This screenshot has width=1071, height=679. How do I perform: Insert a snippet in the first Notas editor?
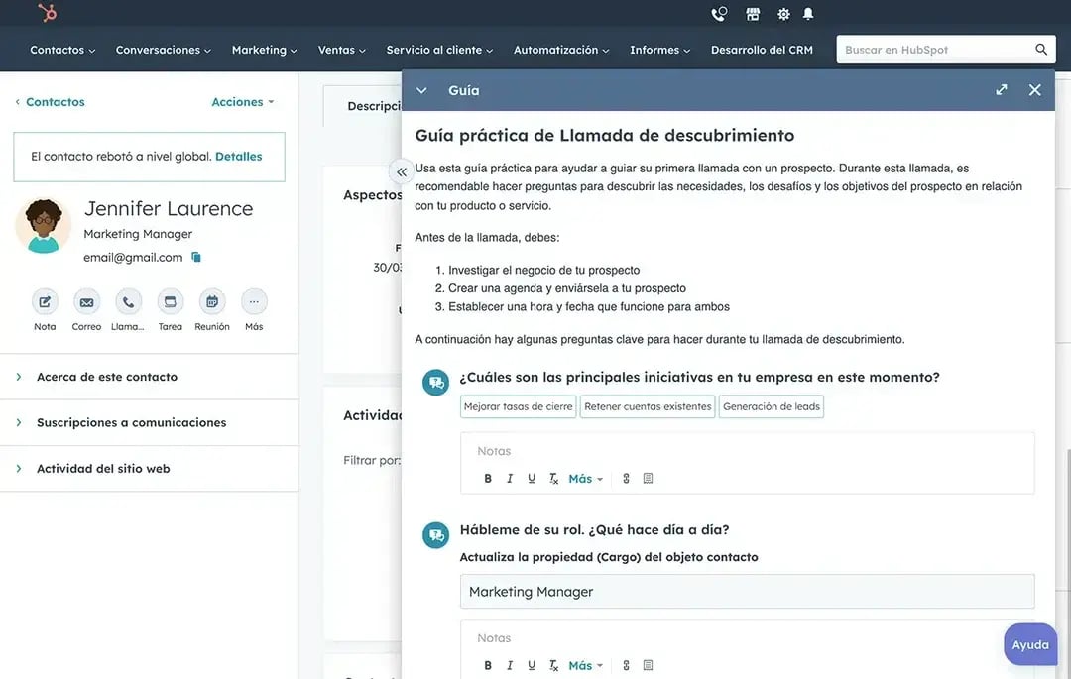click(x=649, y=479)
